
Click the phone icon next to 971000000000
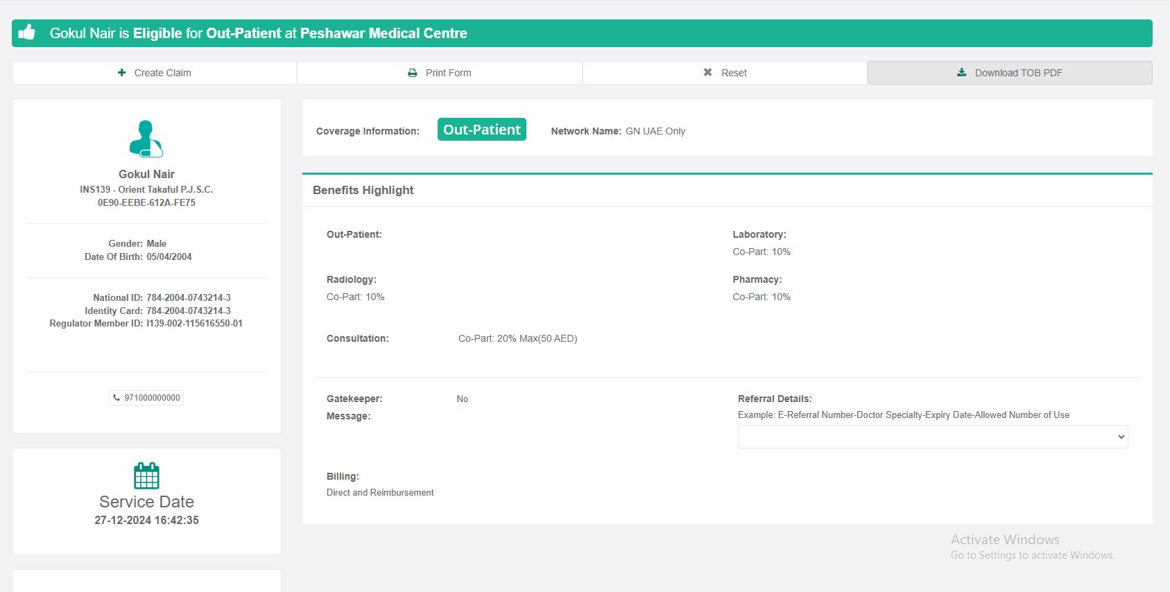(x=117, y=398)
